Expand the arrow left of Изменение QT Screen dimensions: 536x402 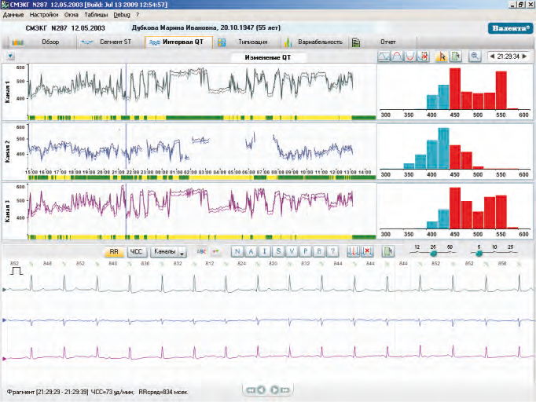tap(9, 57)
